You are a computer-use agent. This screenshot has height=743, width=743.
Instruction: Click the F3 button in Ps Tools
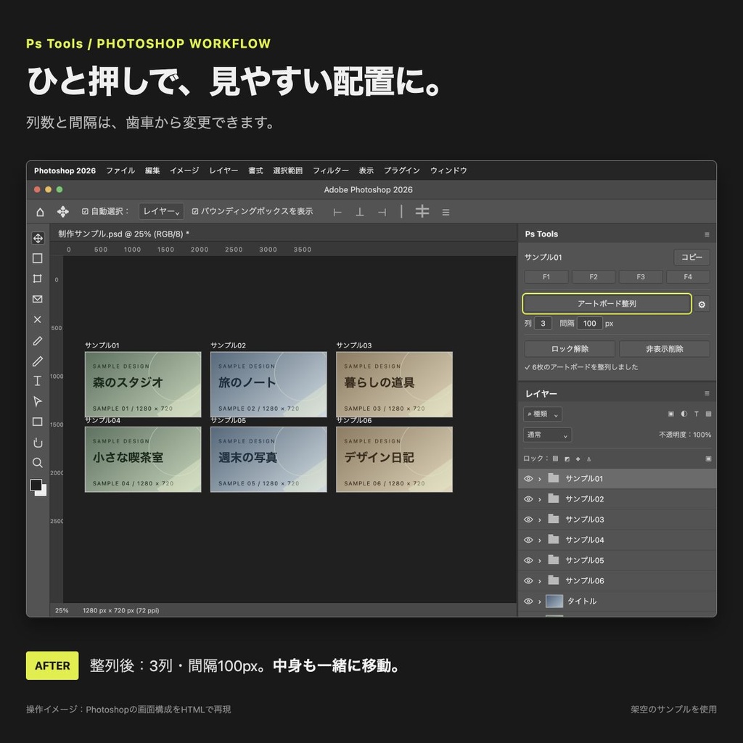pyautogui.click(x=641, y=276)
